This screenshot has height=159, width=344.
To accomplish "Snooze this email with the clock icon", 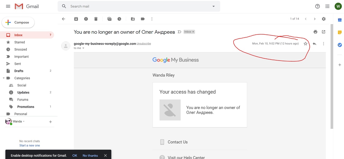I will click(119, 19).
